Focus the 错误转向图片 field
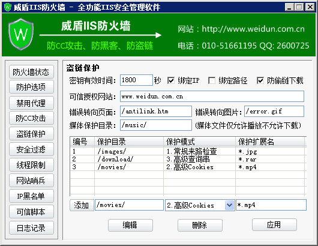Viewport: 318px width, 246px height. (x=274, y=111)
